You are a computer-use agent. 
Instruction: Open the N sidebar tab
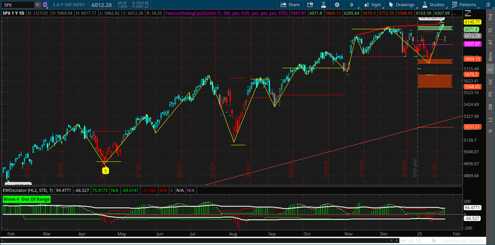[490, 131]
